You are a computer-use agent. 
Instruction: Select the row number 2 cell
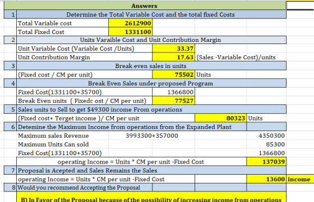pyautogui.click(x=11, y=40)
